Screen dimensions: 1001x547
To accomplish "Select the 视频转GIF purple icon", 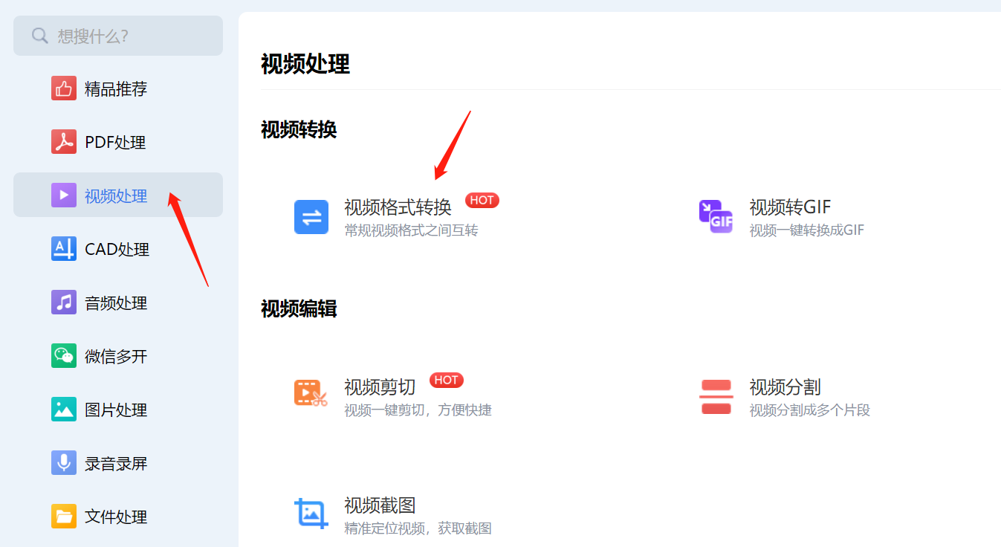I will coord(715,216).
